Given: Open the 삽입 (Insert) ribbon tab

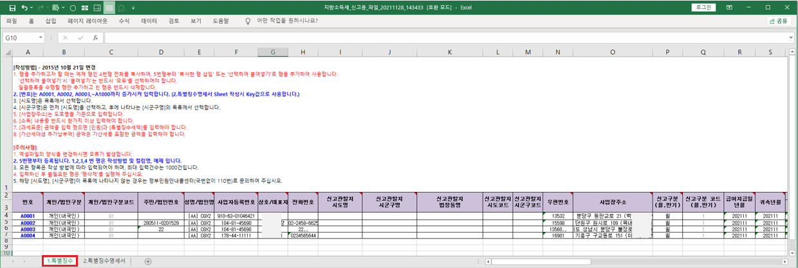Looking at the screenshot, I should [51, 21].
